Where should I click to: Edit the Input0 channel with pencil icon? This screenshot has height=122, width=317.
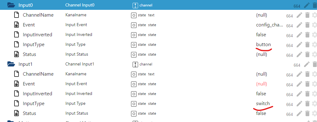coord(307,5)
